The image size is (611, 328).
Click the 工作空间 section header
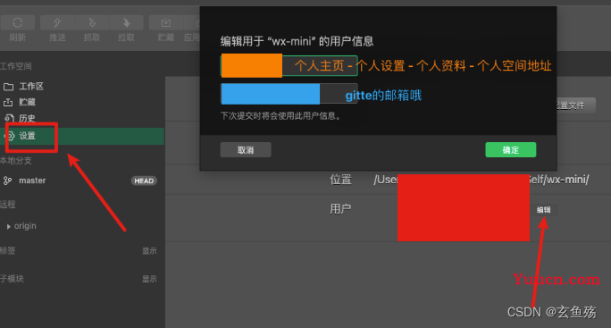click(16, 66)
